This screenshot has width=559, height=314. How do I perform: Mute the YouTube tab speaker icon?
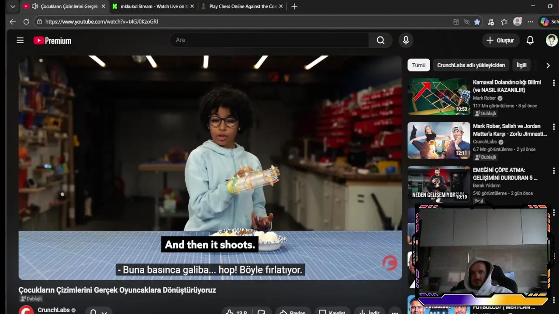(x=35, y=7)
